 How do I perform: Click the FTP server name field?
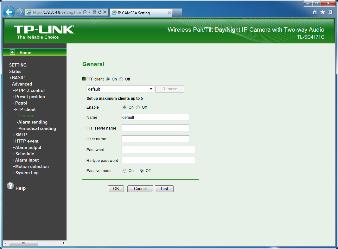(155, 128)
